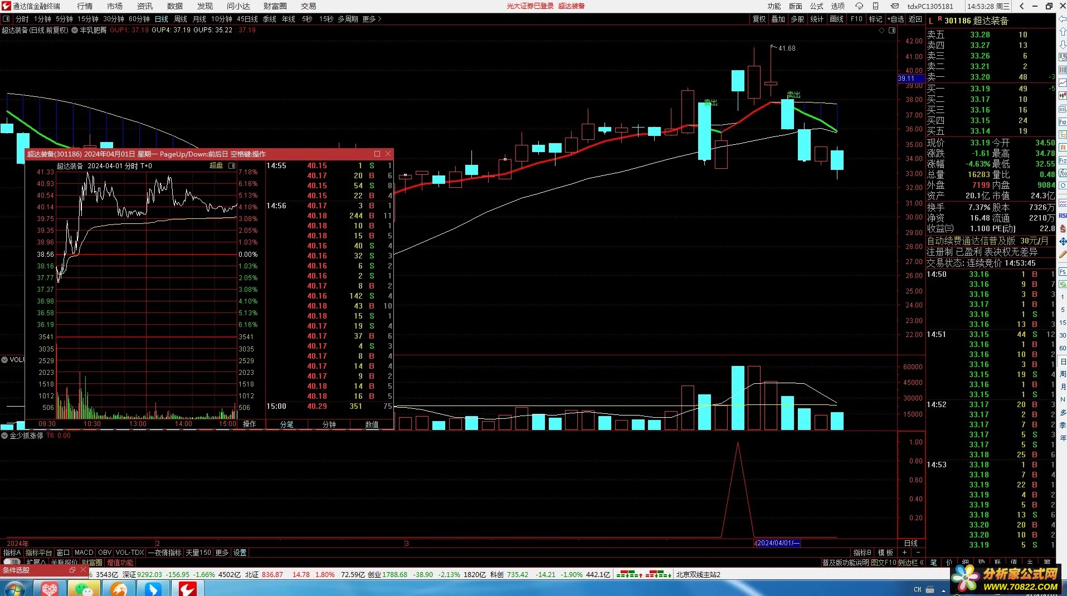Click the Tongdaxin logo in title bar

point(6,6)
